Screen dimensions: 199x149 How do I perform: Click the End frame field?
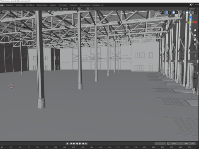point(189,144)
